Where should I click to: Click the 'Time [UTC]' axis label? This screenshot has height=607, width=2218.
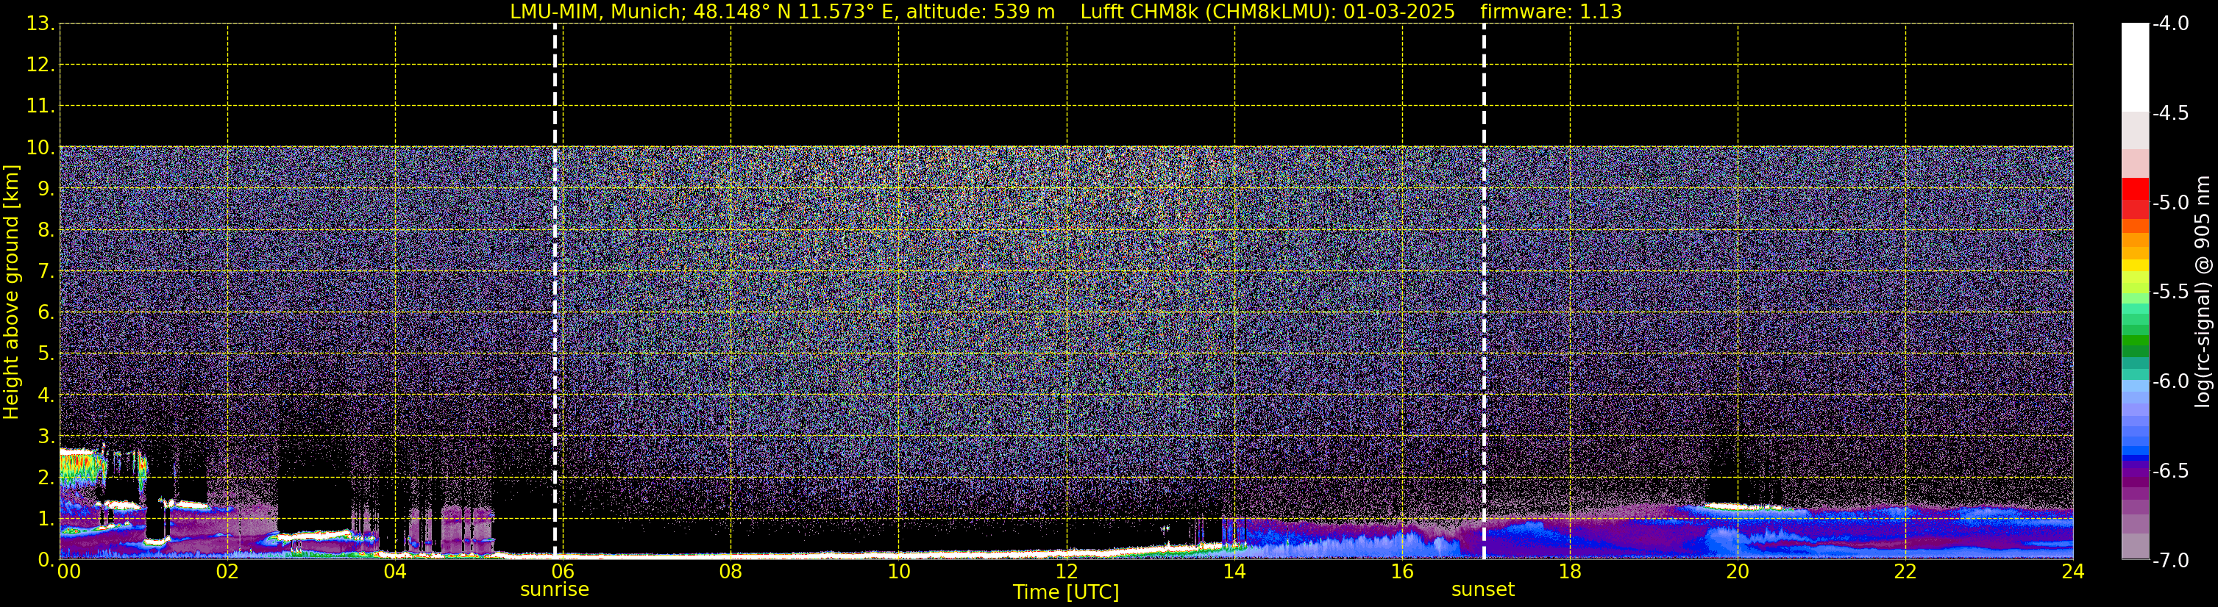click(x=1066, y=592)
